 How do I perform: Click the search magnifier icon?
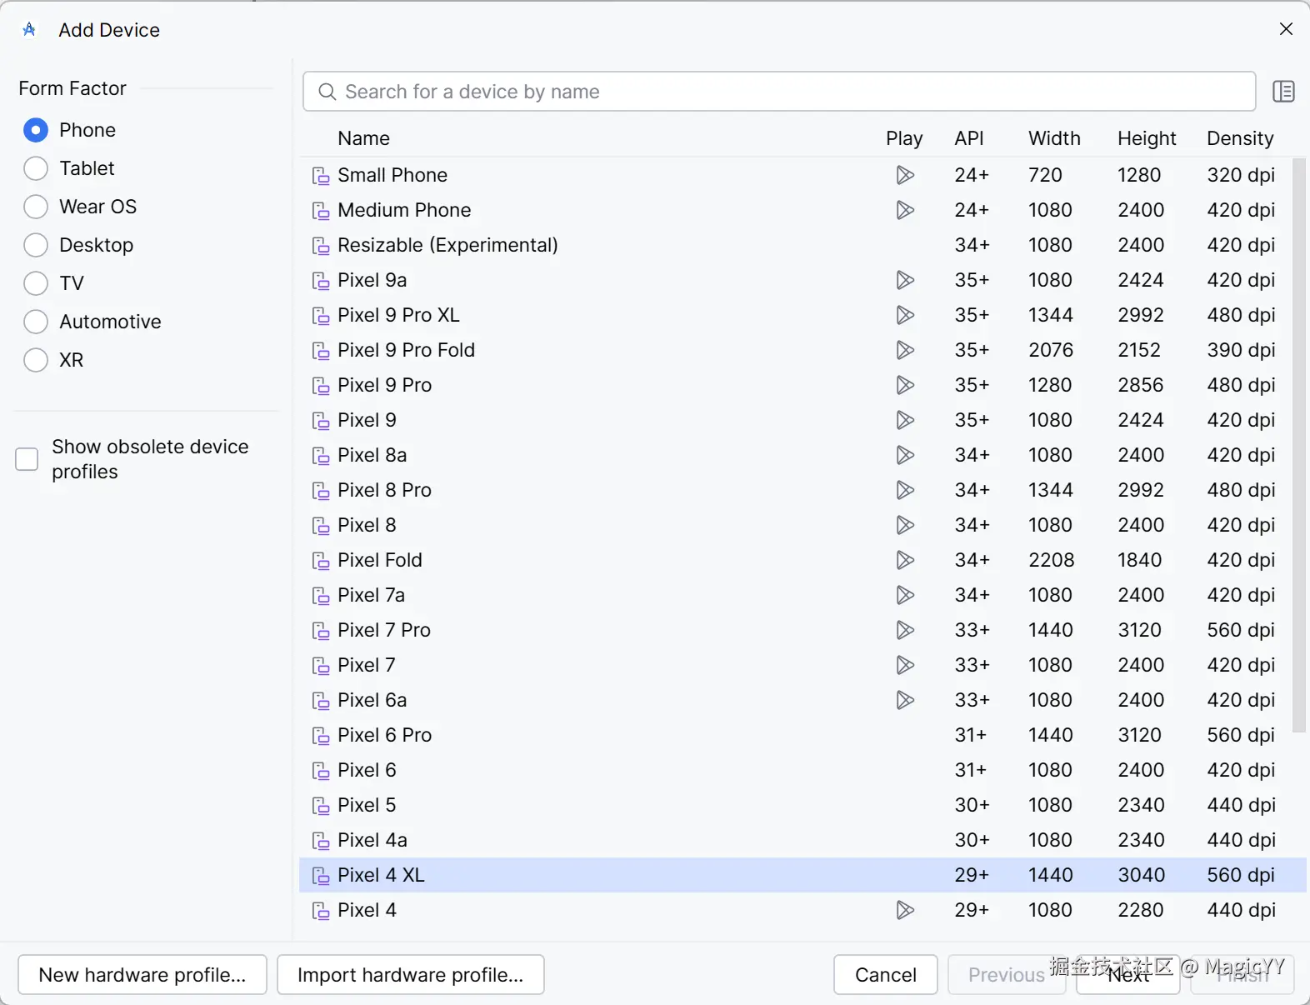[327, 92]
